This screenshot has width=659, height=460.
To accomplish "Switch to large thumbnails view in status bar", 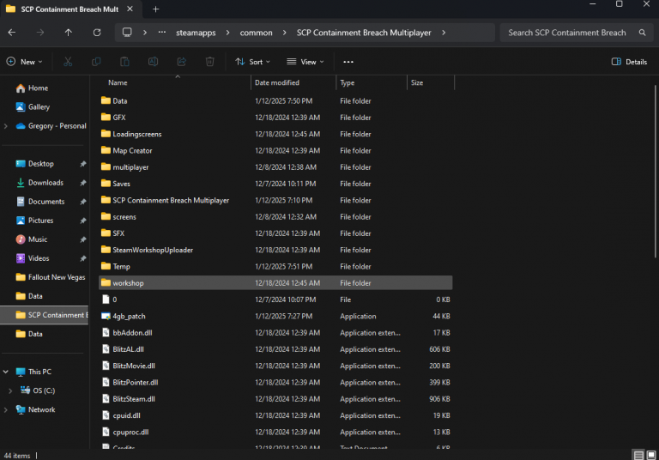I will coord(651,454).
